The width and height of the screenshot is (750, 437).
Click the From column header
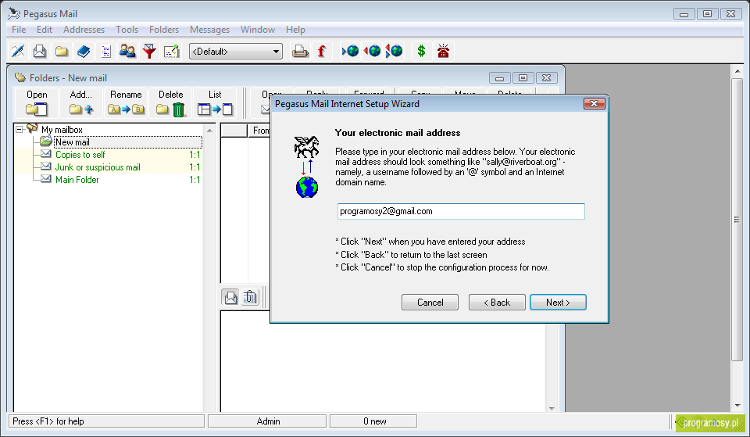(259, 131)
